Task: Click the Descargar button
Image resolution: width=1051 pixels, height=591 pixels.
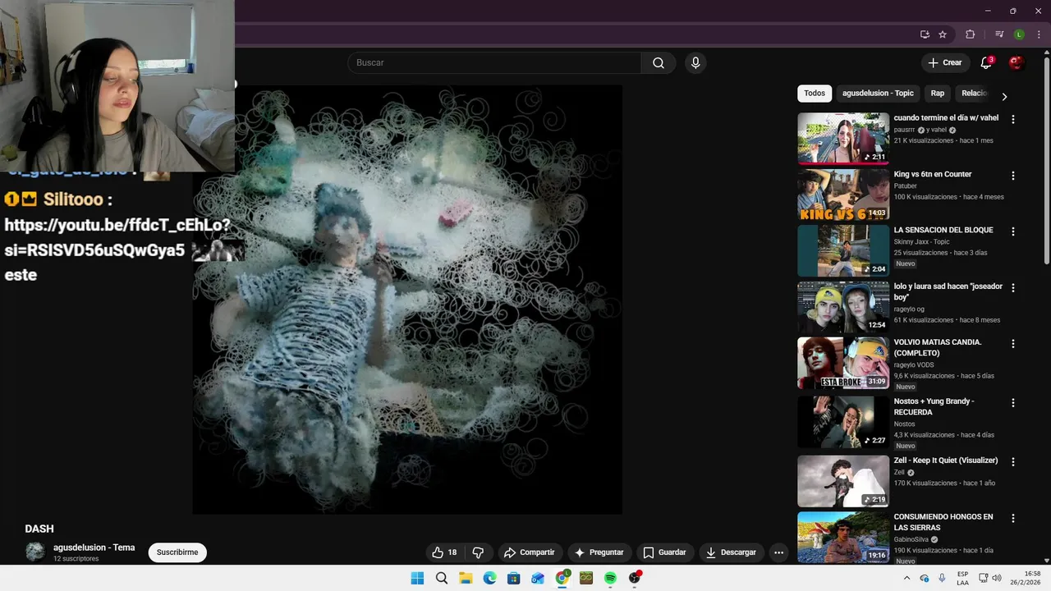Action: 731,552
